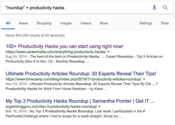
Task: Open the 100+ Productivity Hacks result
Action: [x=64, y=46]
